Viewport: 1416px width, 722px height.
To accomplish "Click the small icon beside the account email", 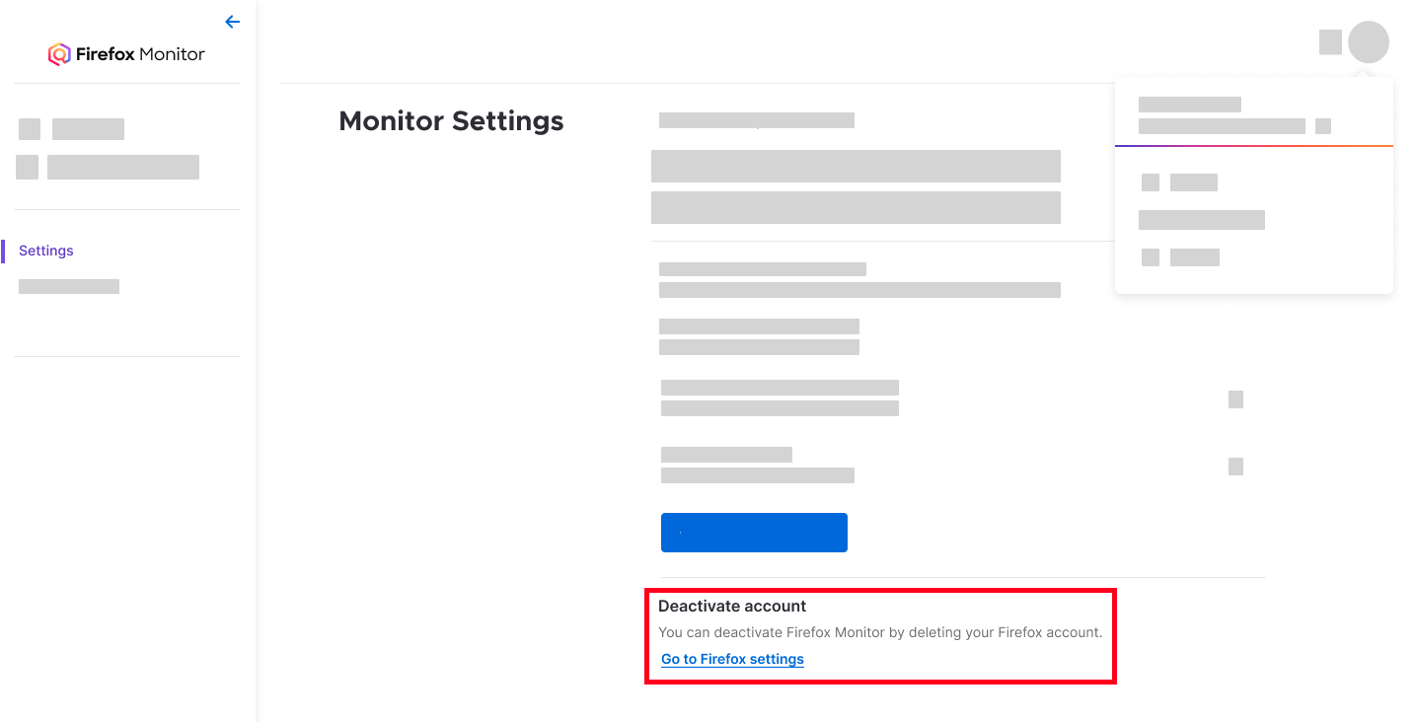I will coord(1325,126).
